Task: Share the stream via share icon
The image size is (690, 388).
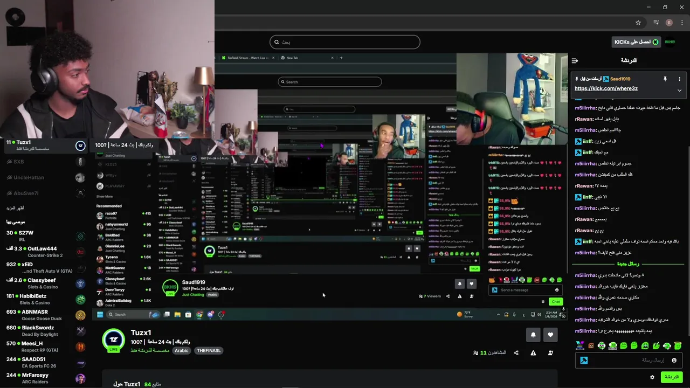Action: tap(516, 353)
